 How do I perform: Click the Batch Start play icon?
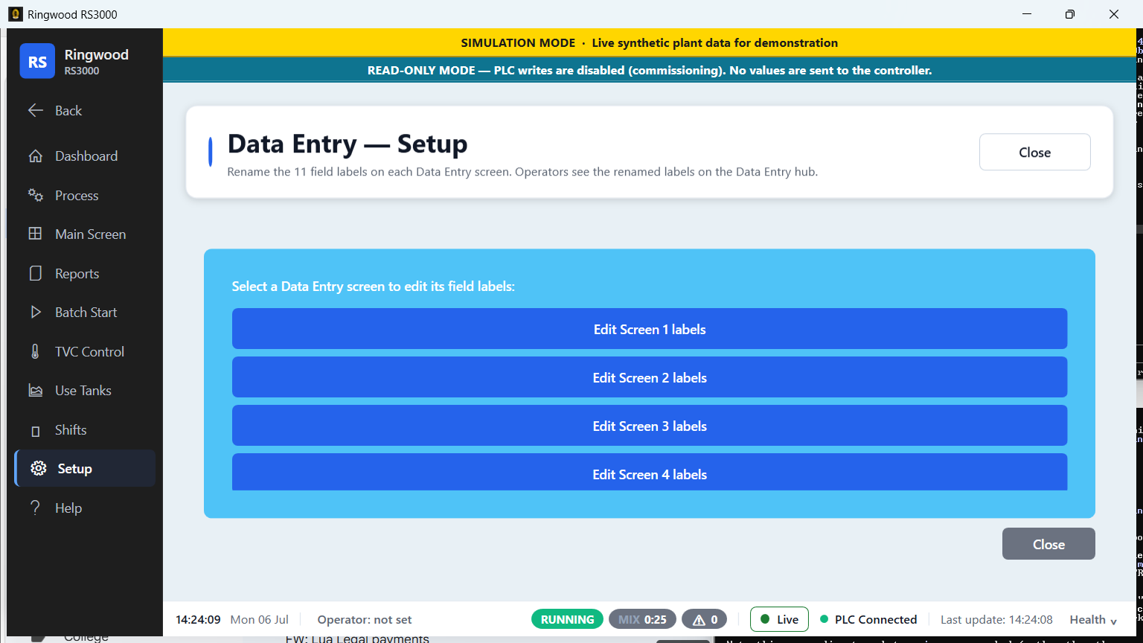36,313
